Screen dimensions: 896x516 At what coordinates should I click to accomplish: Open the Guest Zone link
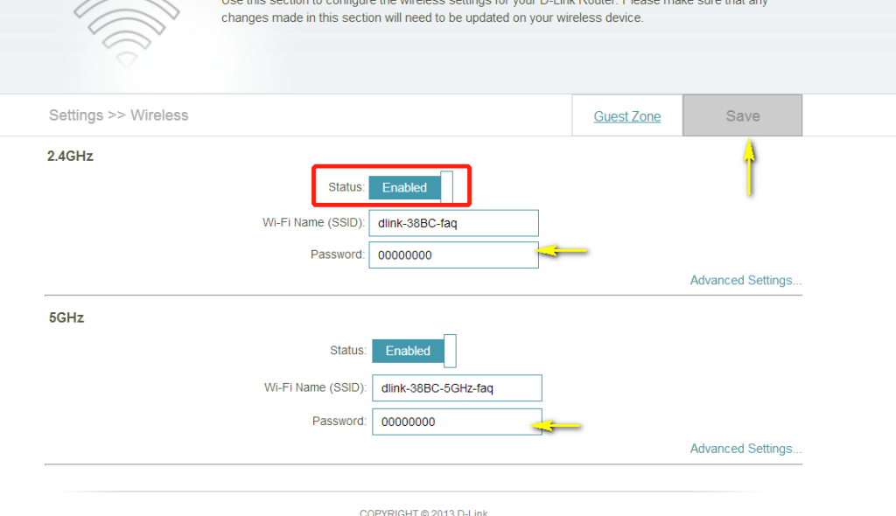tap(626, 116)
